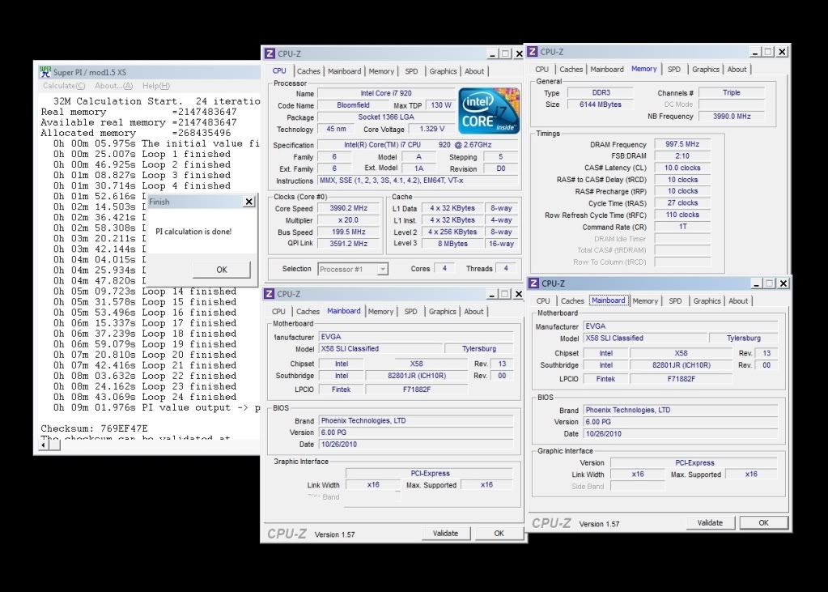
Task: Click the Intel Core i7 inside logo
Action: [489, 110]
